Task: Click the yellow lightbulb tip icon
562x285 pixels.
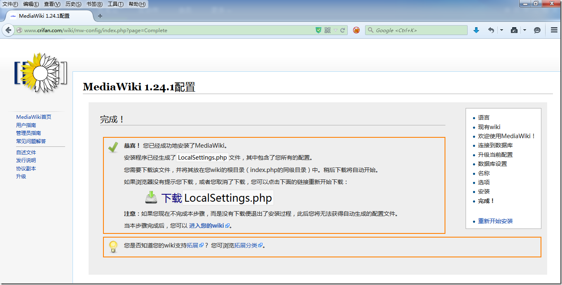Action: coord(113,247)
